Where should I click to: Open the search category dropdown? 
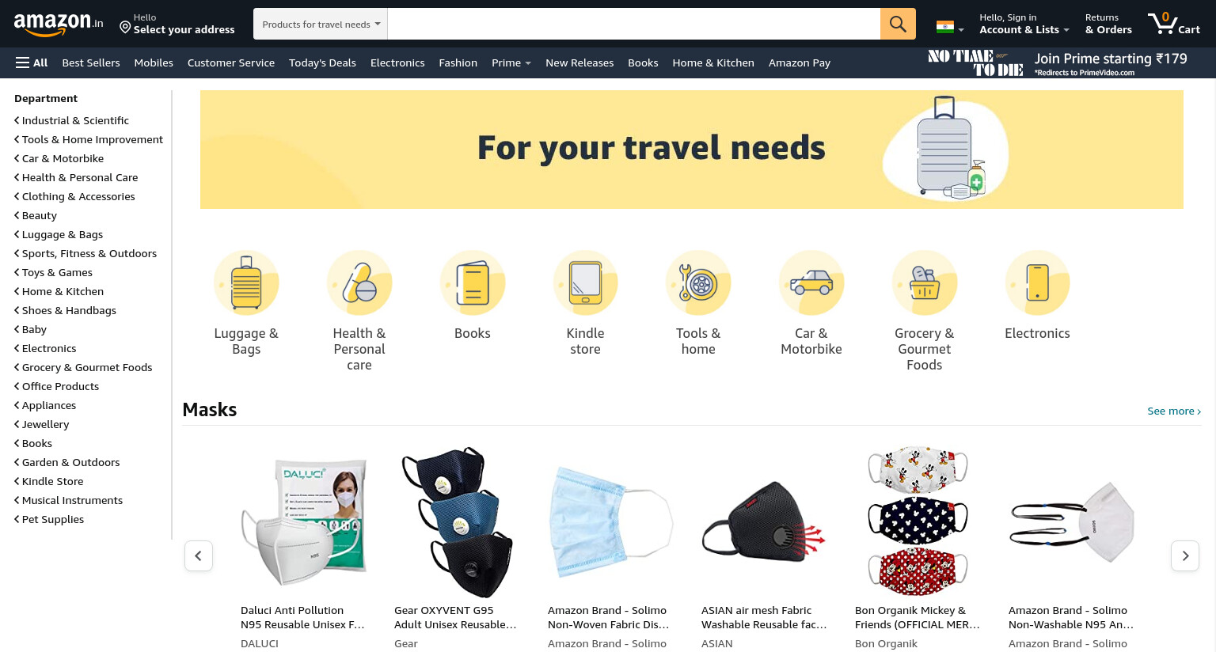click(x=321, y=24)
